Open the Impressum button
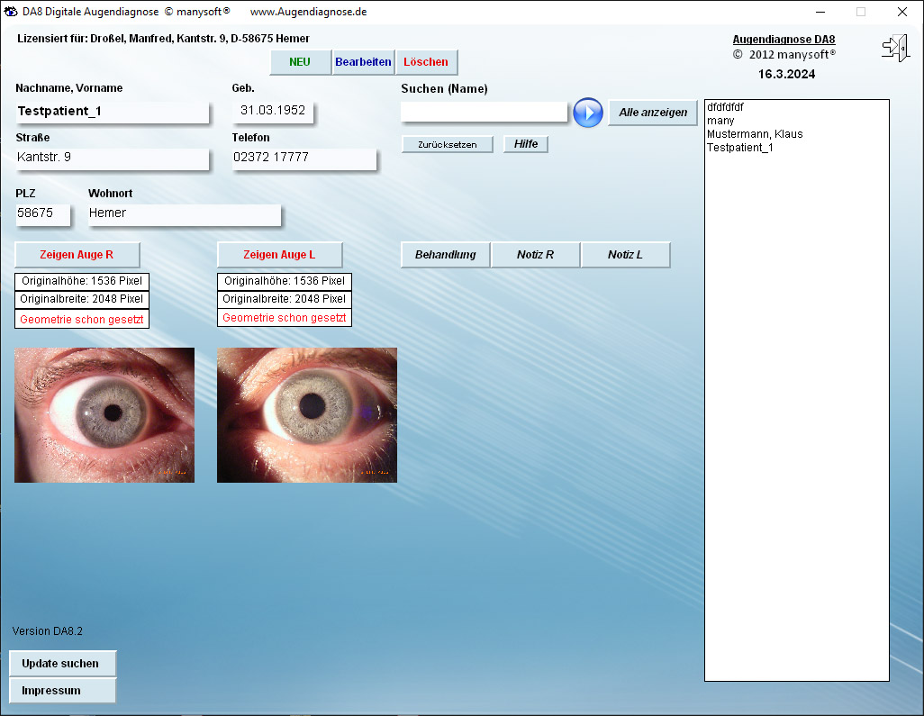 [62, 691]
